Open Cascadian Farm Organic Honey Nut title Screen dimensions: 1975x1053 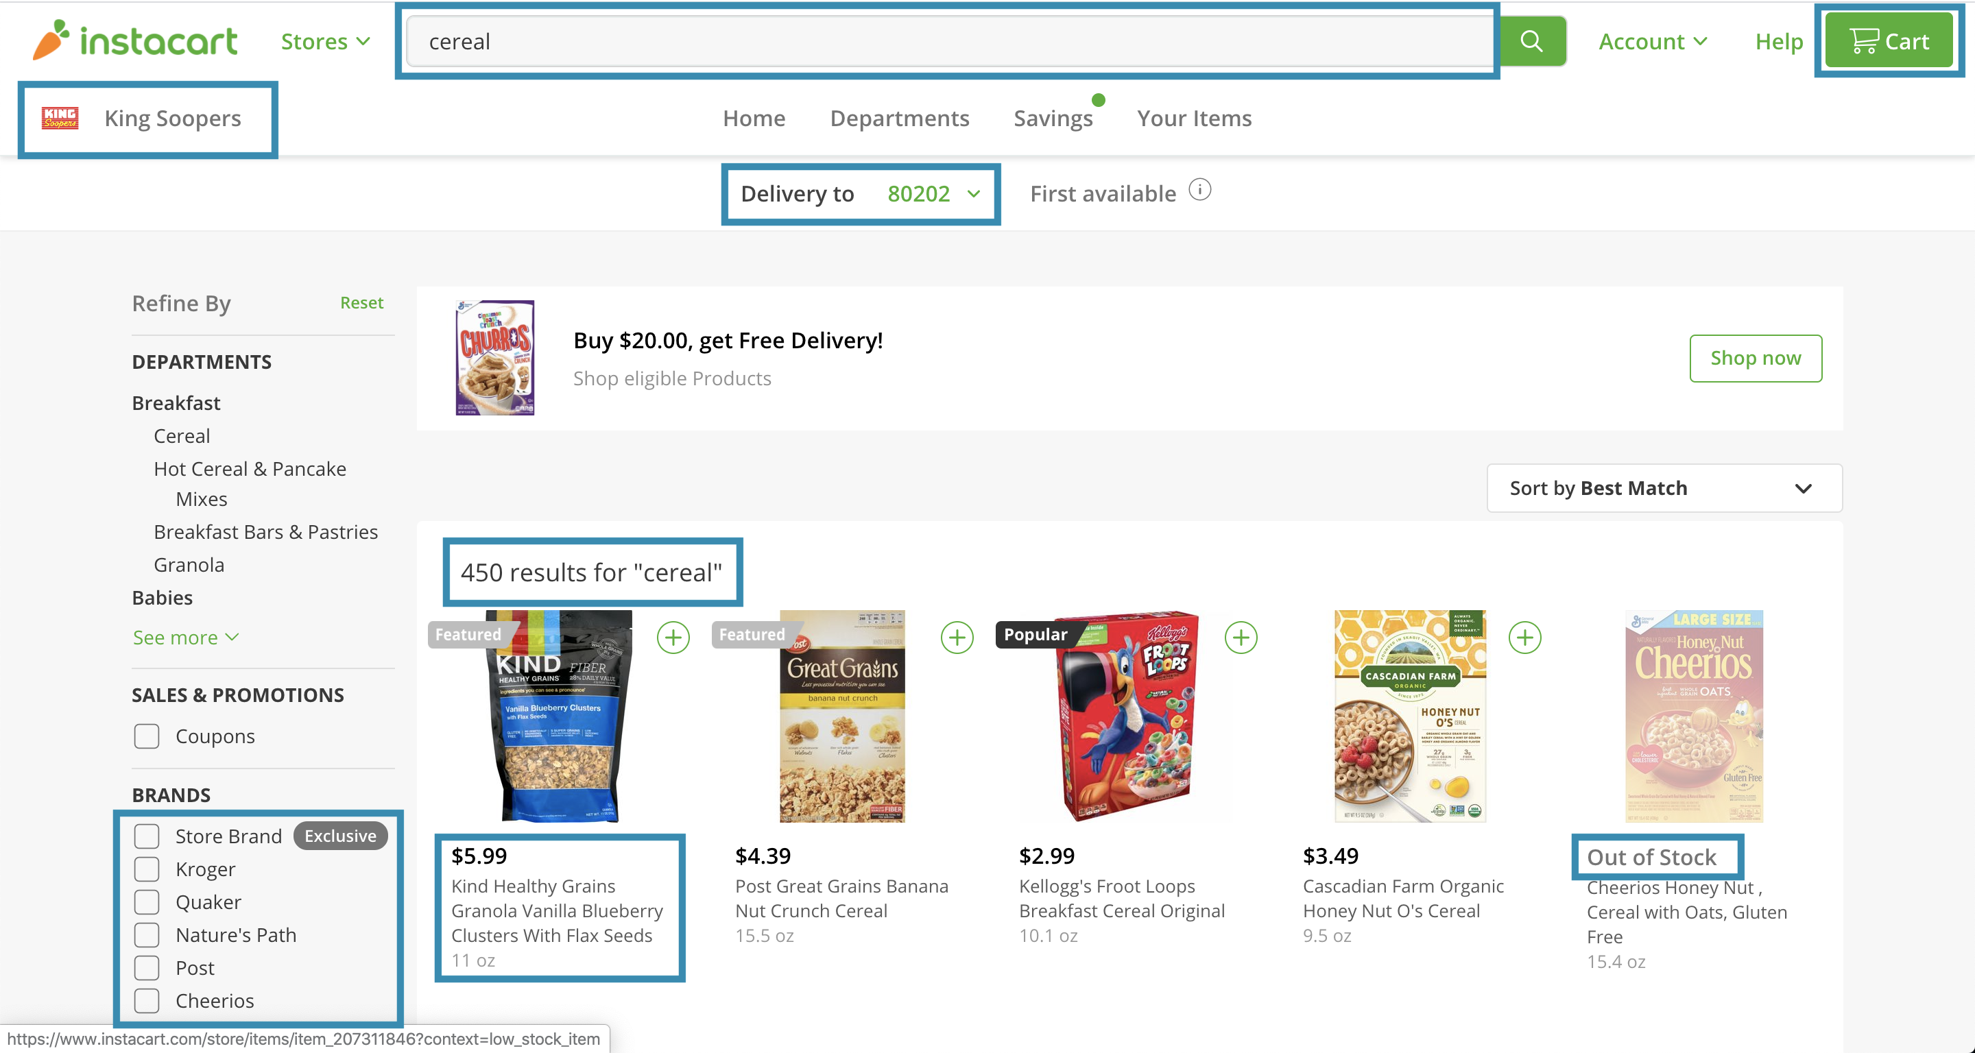pyautogui.click(x=1403, y=898)
